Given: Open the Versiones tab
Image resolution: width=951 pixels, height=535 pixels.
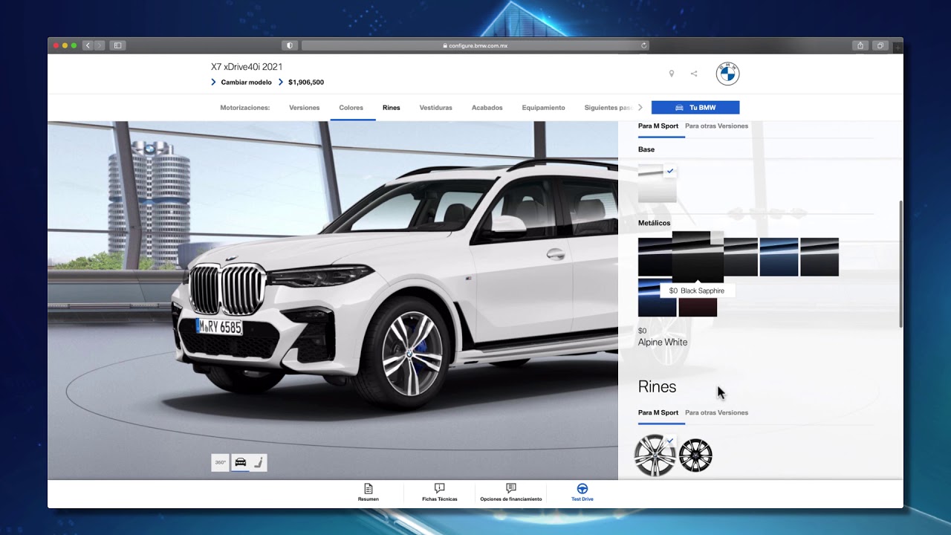Looking at the screenshot, I should click(305, 108).
